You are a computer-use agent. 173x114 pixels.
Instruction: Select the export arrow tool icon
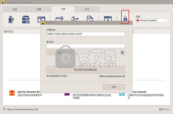75,18
